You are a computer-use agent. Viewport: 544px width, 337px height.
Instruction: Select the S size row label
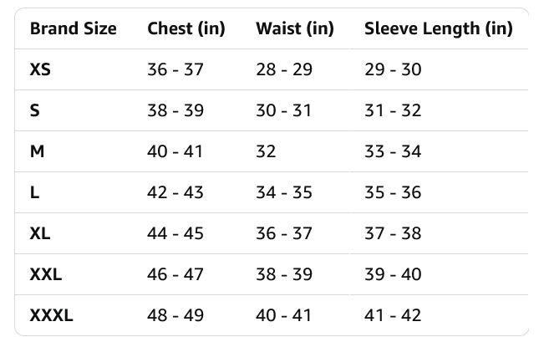35,110
